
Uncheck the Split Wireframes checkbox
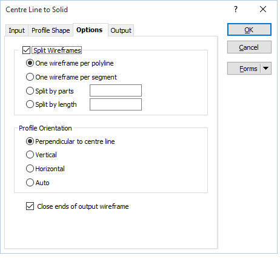(x=26, y=50)
